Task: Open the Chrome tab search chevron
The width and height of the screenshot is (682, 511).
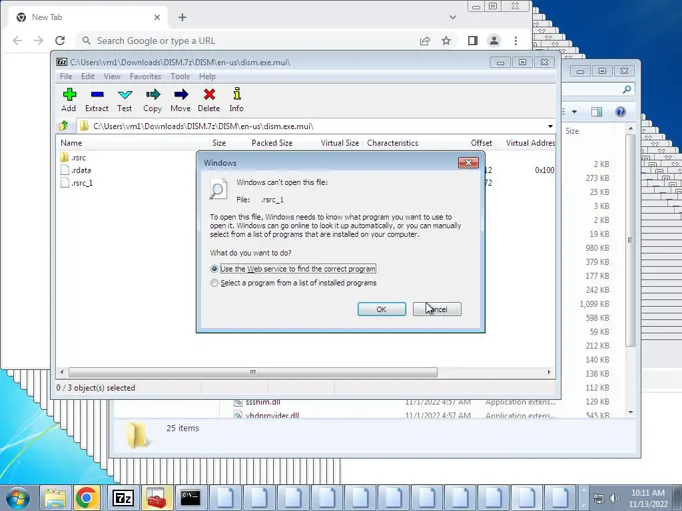Action: (453, 17)
